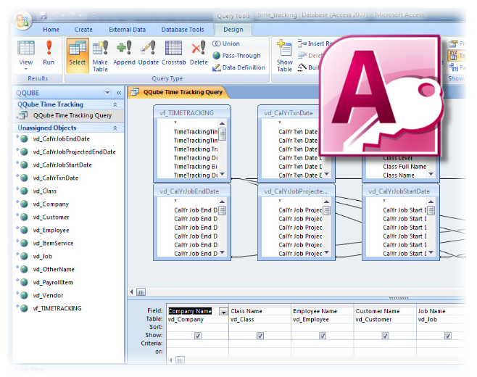The width and height of the screenshot is (477, 377).
Task: Select vd_PayrollItem in navigation pane
Action: (x=53, y=283)
